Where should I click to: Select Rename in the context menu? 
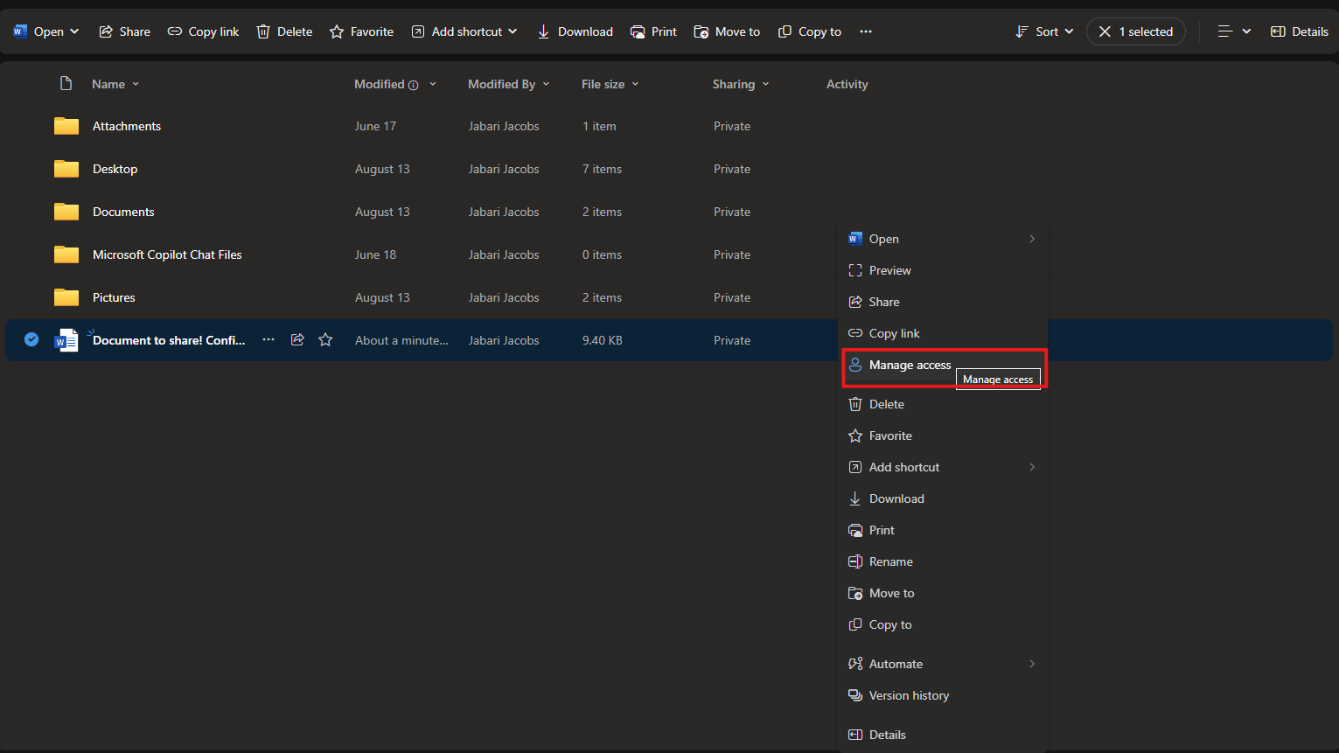pos(890,562)
